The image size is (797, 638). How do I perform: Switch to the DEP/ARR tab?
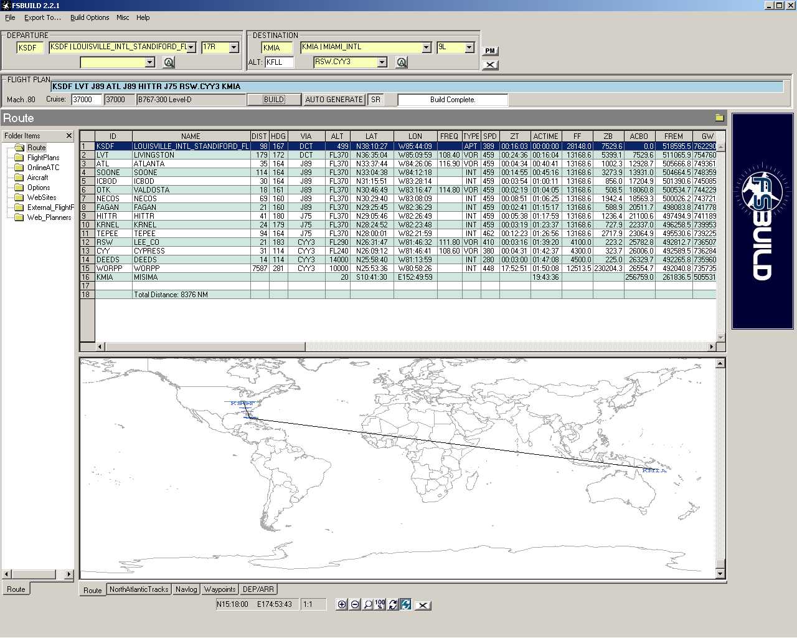(258, 589)
